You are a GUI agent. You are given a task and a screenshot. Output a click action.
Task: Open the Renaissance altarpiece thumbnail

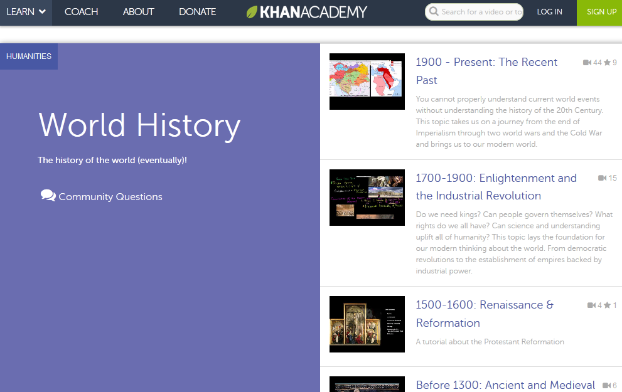[367, 324]
